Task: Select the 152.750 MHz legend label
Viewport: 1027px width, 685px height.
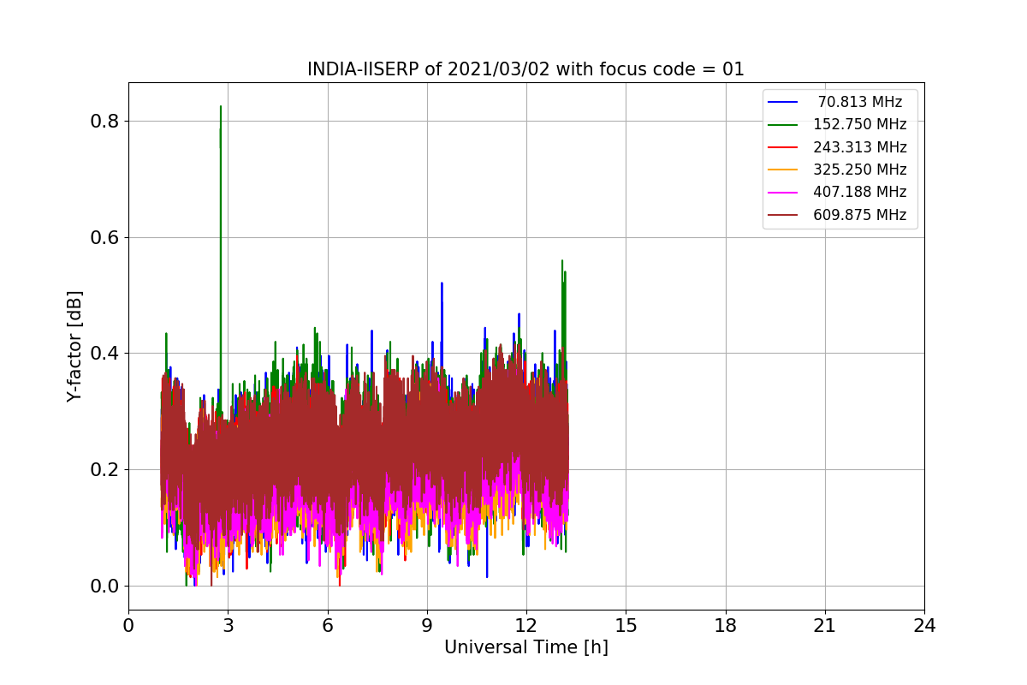Action: tap(860, 124)
